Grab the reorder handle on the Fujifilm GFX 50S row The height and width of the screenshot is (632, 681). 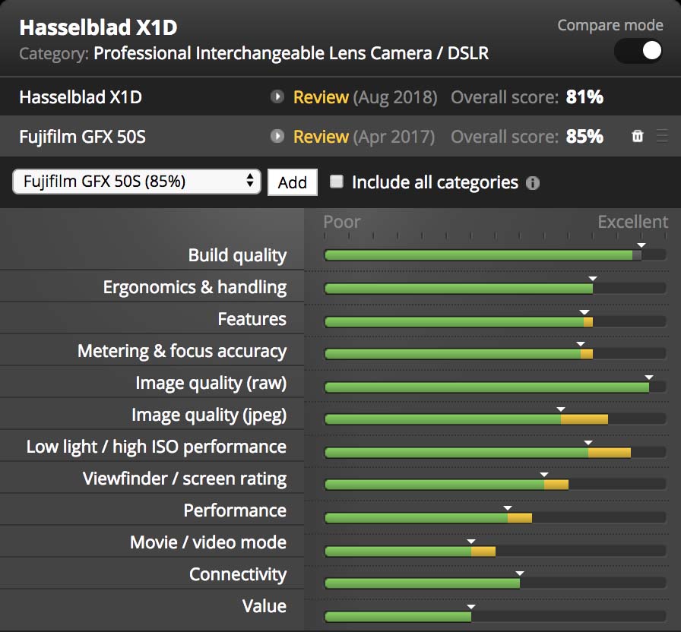click(662, 136)
